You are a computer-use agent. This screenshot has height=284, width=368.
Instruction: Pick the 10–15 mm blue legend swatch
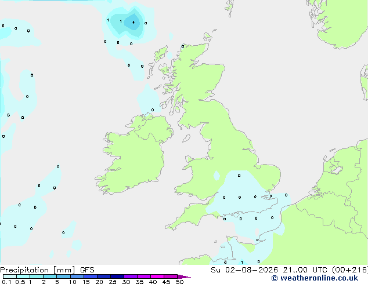tap(77, 276)
